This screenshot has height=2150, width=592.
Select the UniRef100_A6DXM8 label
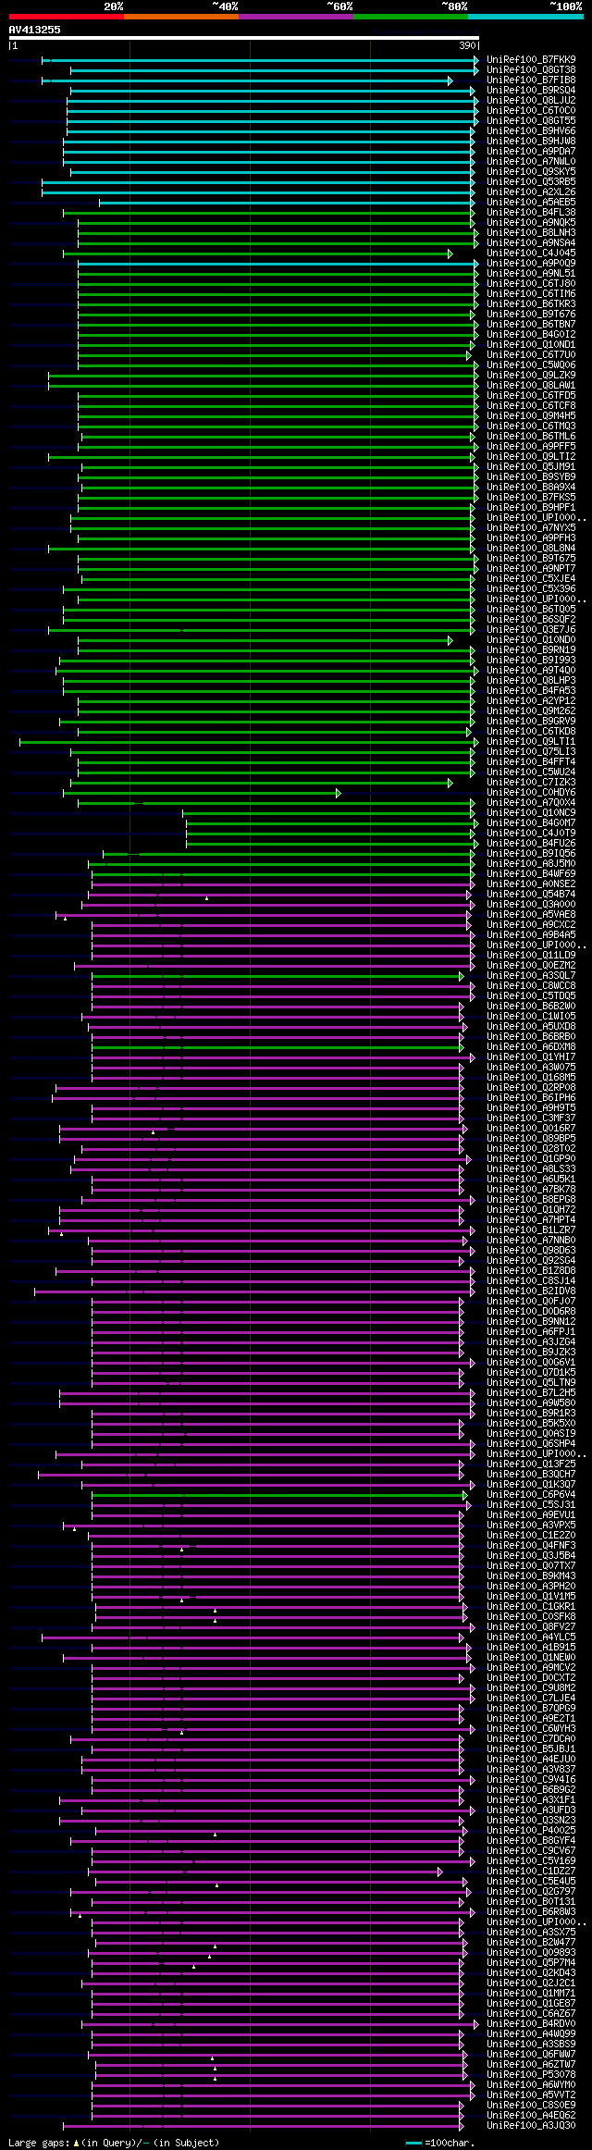pos(531,1047)
